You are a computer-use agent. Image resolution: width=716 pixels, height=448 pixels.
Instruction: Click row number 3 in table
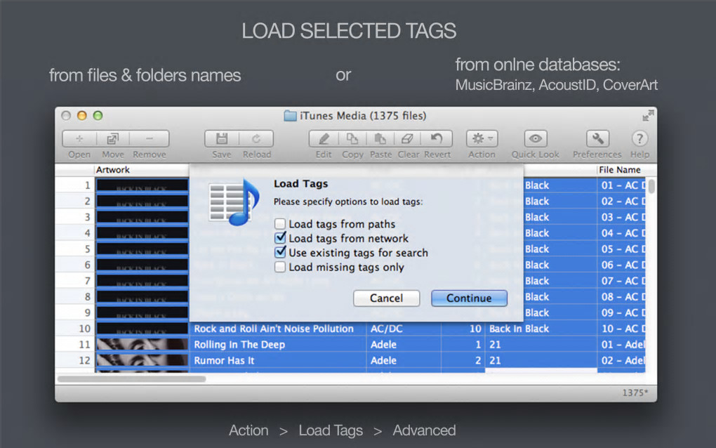(x=87, y=218)
